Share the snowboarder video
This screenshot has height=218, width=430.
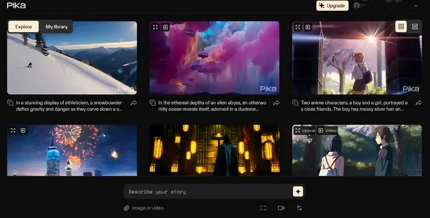coord(134,103)
